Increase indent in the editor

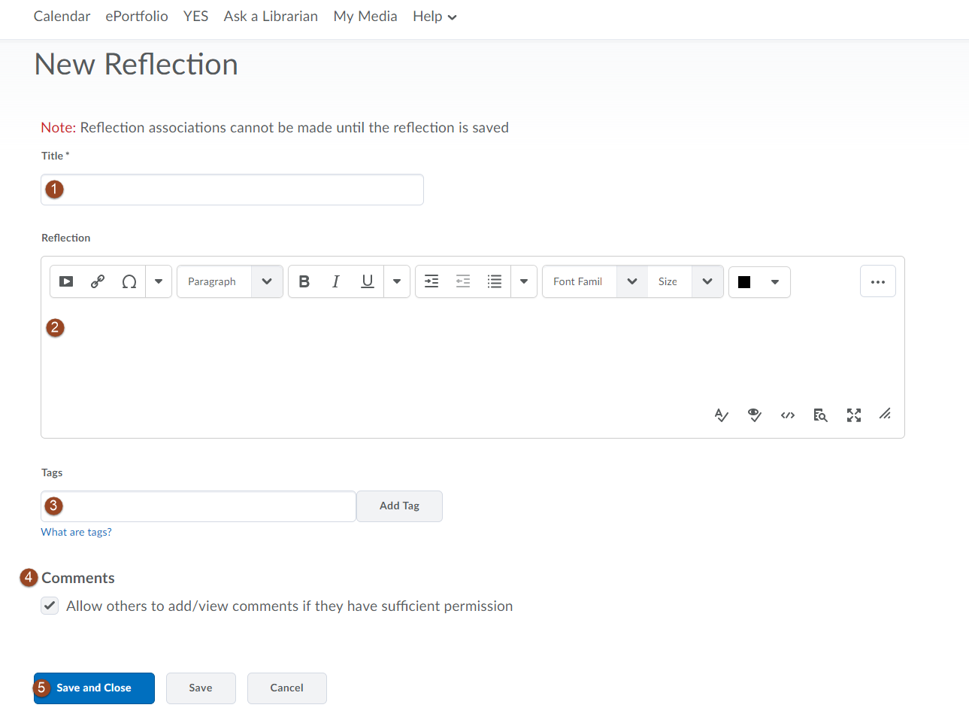tap(432, 281)
